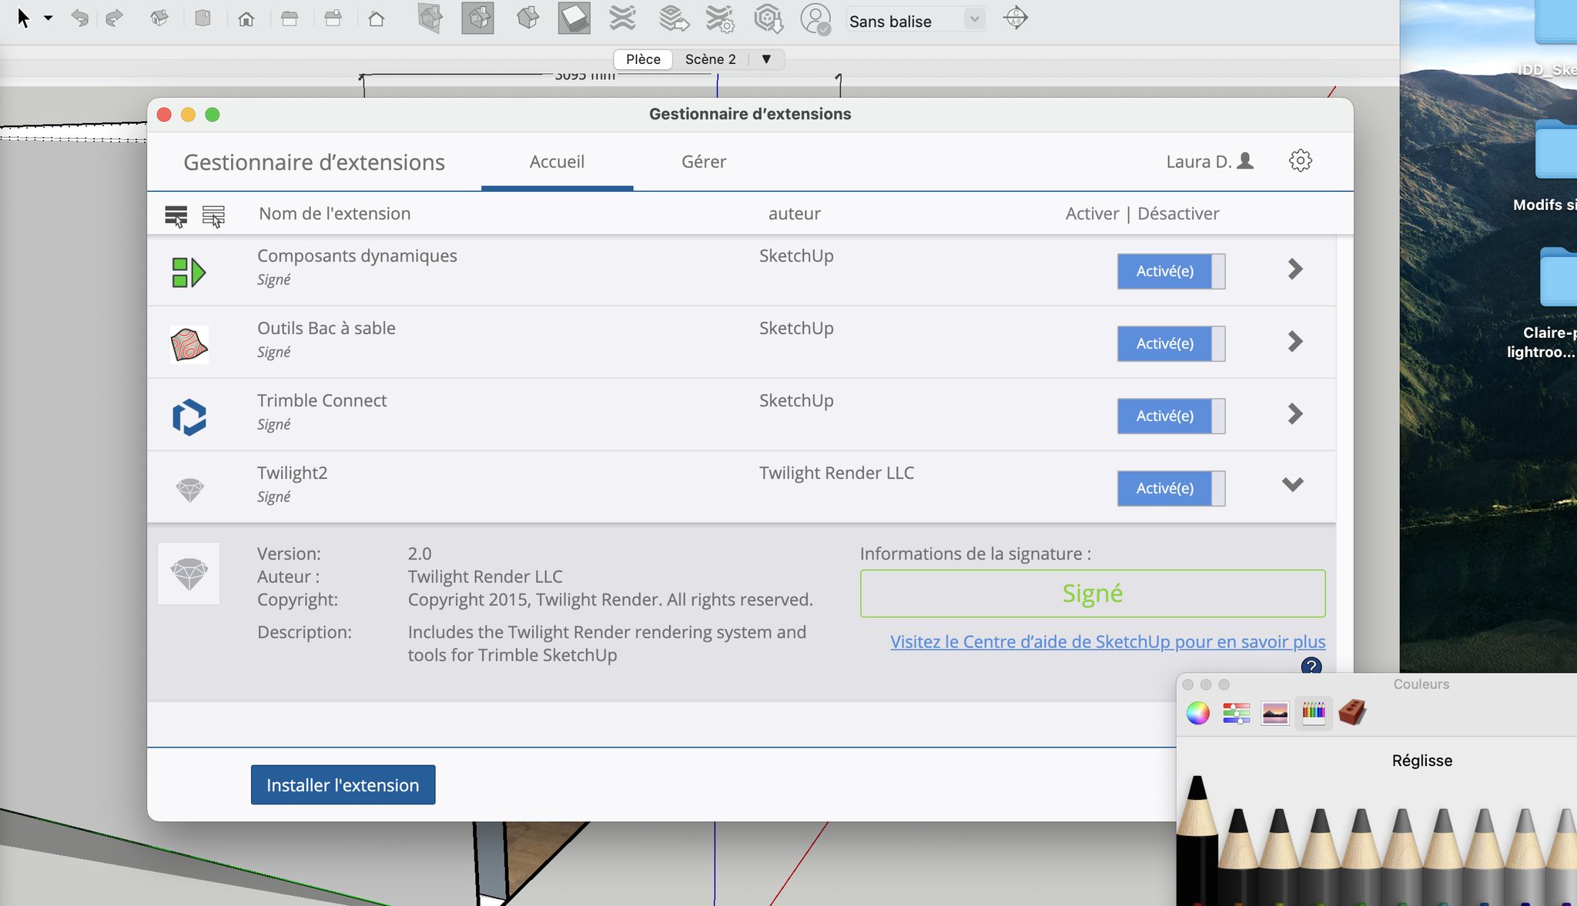Select the arrow Select tool in the toolbar
This screenshot has height=906, width=1577.
[x=23, y=18]
